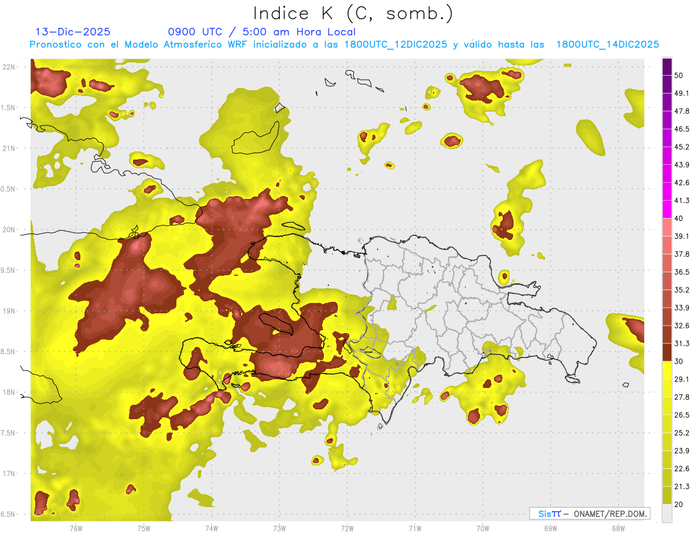Image resolution: width=694 pixels, height=536 pixels.
Task: Click colorbar value "41.3"
Action: 682,201
